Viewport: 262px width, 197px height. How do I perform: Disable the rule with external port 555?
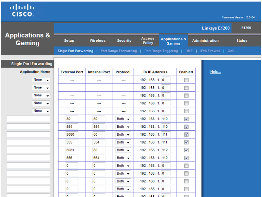point(186,142)
